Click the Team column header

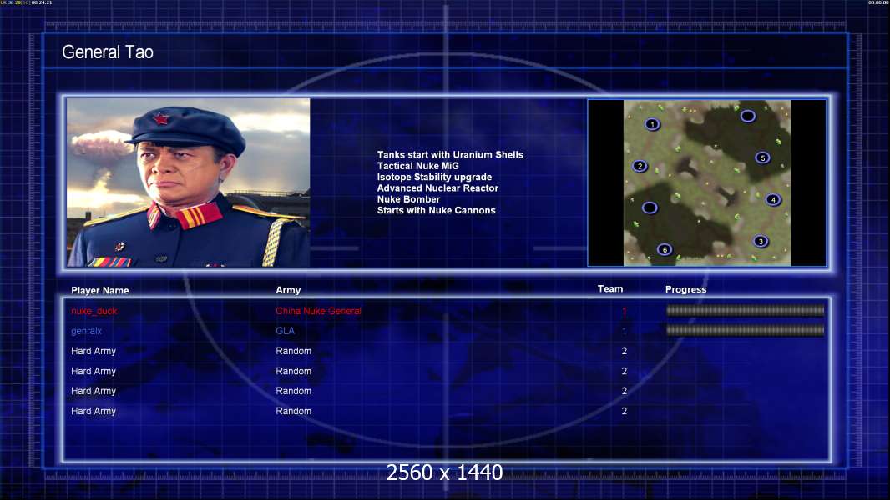coord(610,289)
